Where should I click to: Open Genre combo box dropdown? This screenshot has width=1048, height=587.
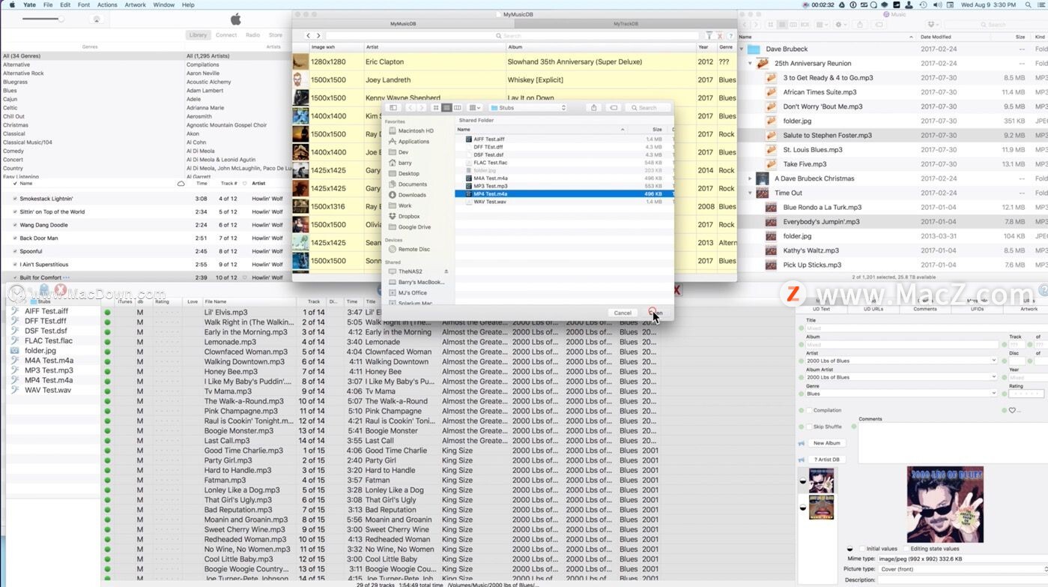[x=994, y=394]
